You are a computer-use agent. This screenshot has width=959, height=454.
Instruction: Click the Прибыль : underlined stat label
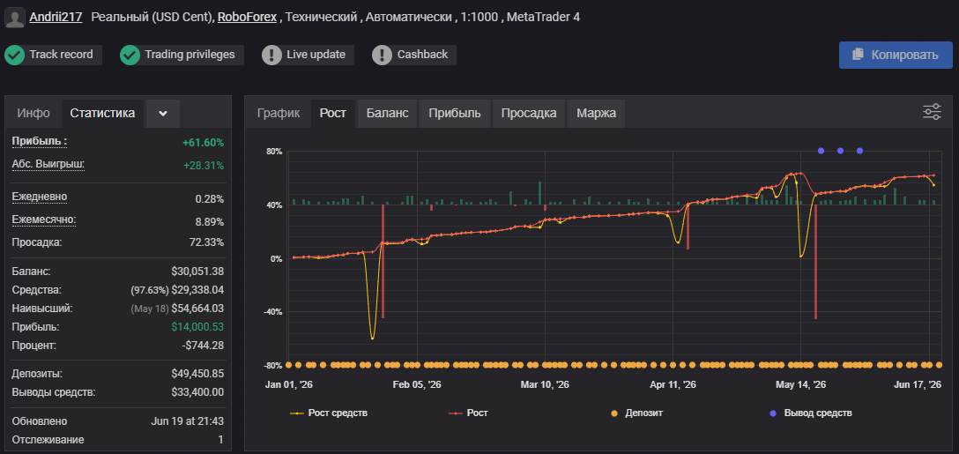39,141
